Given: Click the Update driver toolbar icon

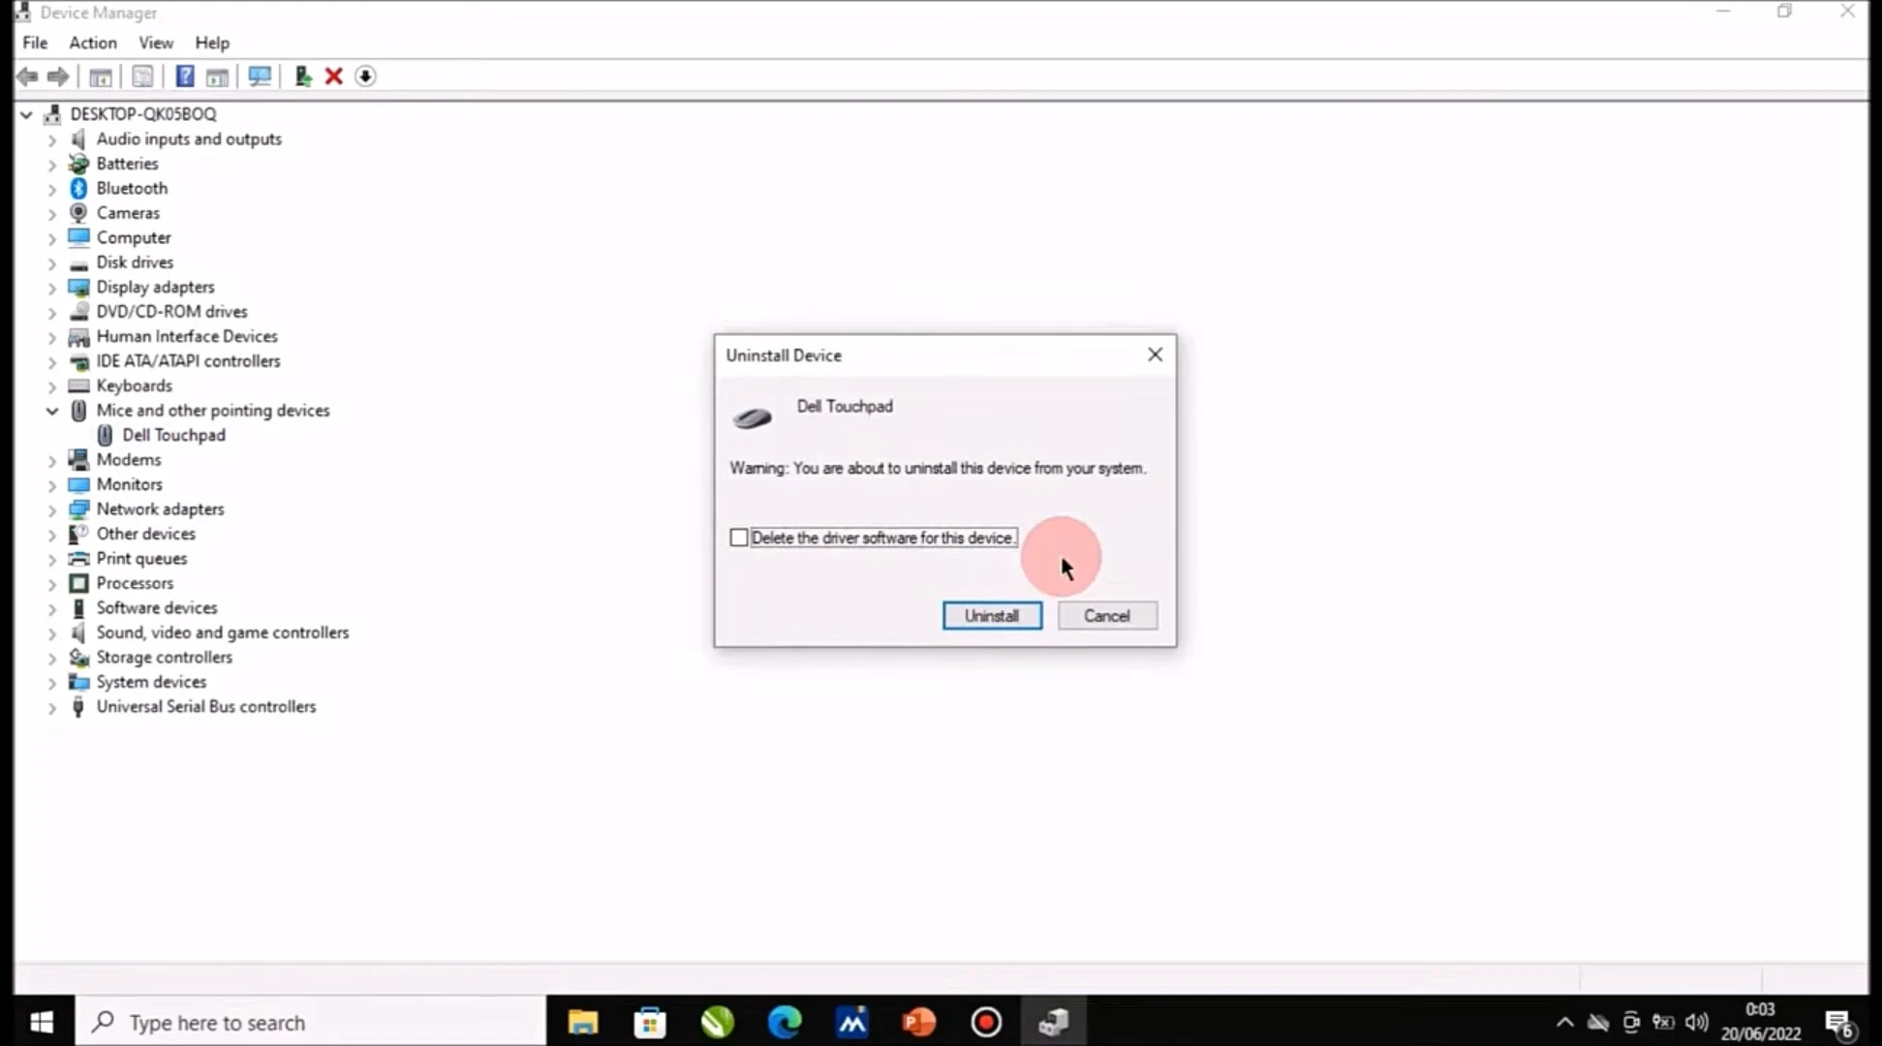Looking at the screenshot, I should 303,77.
